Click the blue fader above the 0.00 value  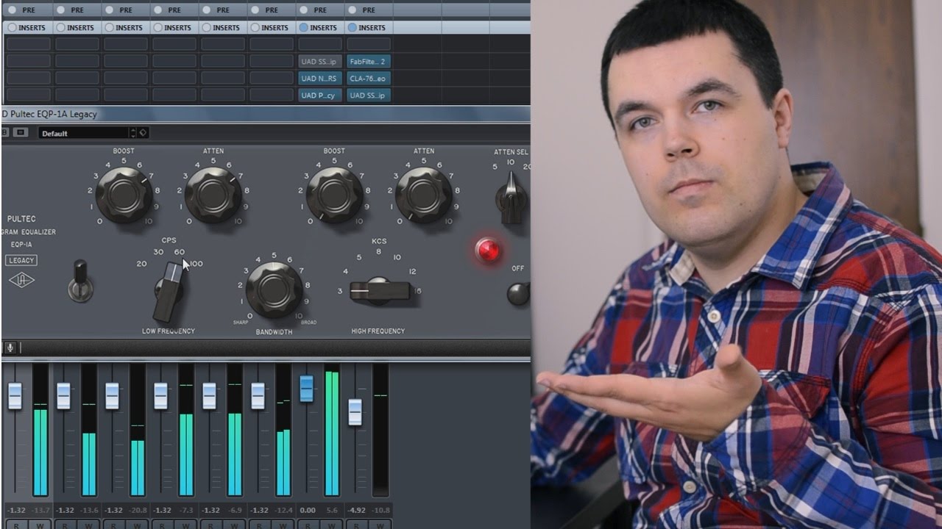tap(307, 388)
